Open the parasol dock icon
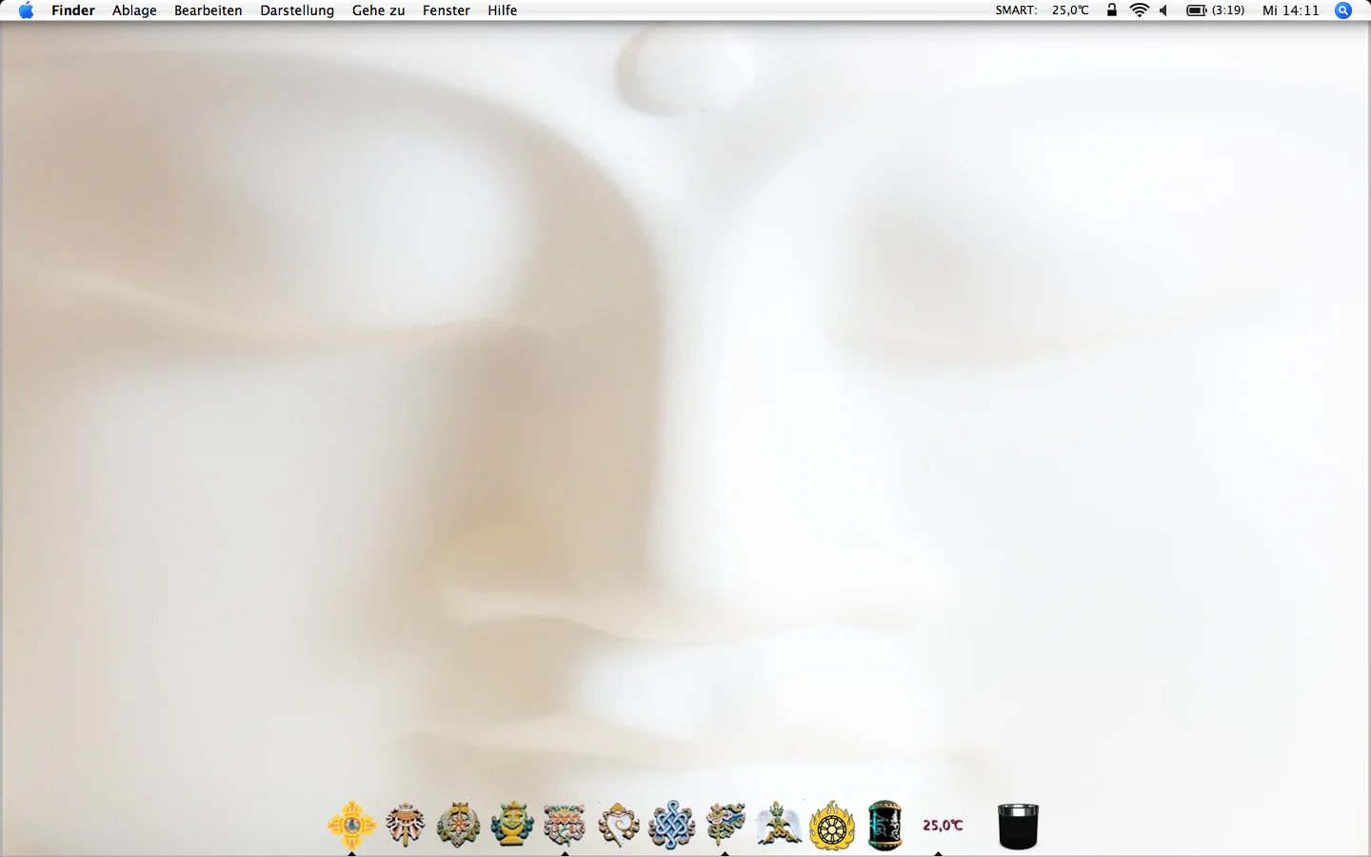The width and height of the screenshot is (1371, 857). coord(405,825)
